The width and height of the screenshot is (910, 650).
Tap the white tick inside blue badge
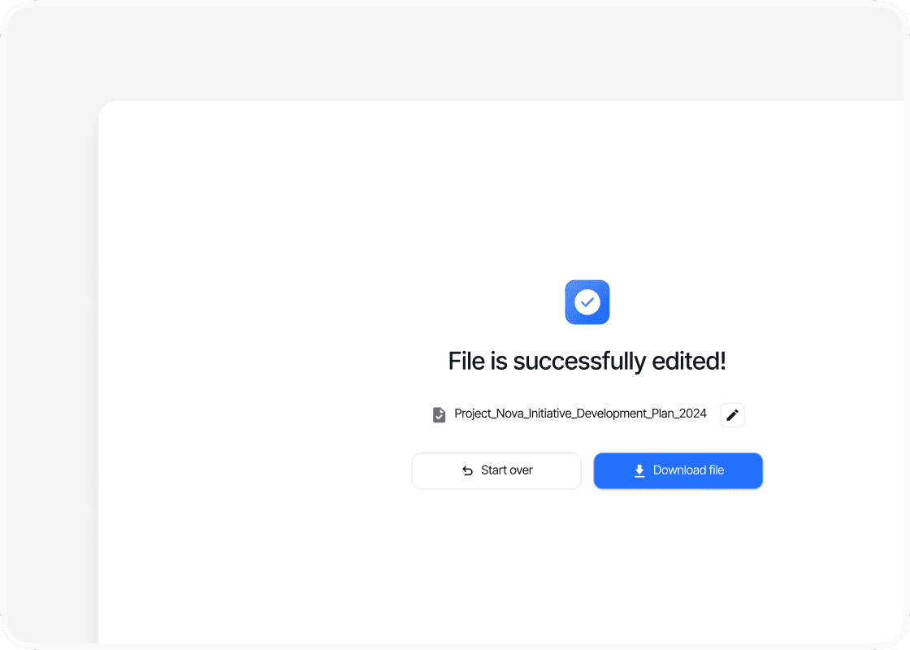[587, 302]
